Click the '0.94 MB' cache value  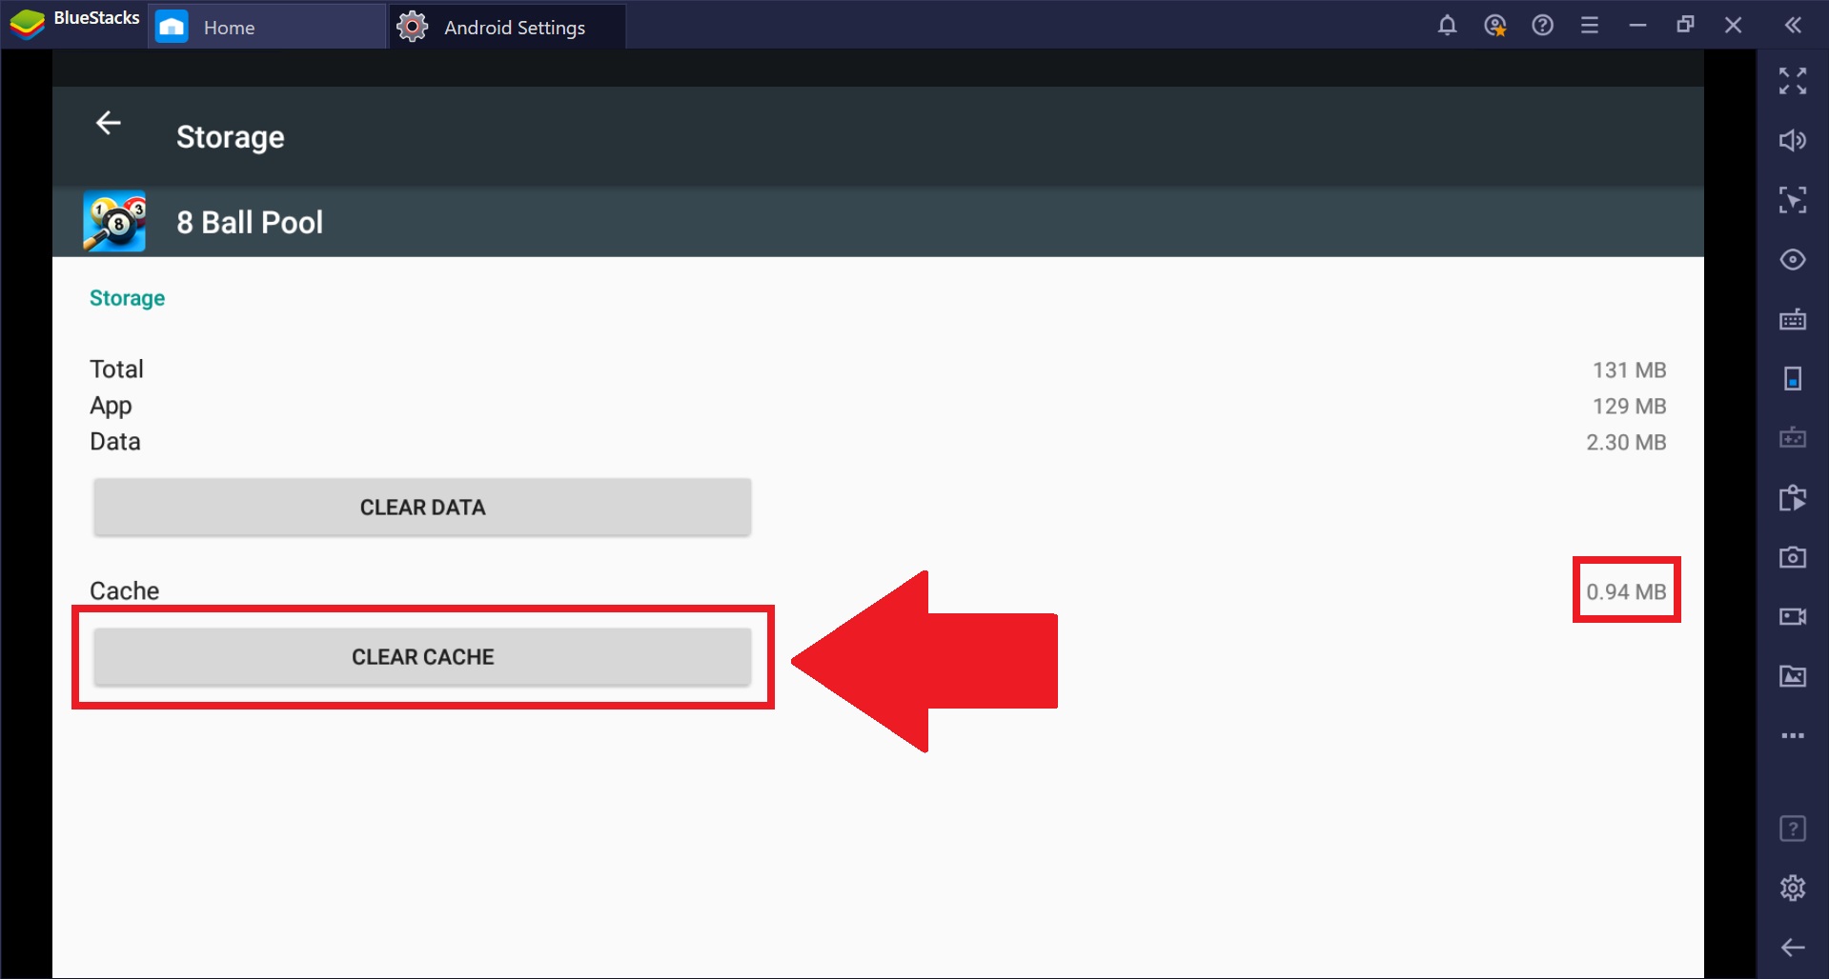click(x=1626, y=592)
